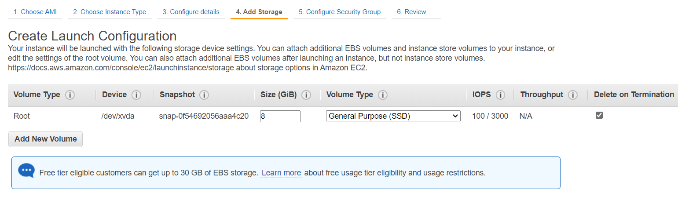Click the Size (GiB) input field showing 8

click(x=280, y=116)
